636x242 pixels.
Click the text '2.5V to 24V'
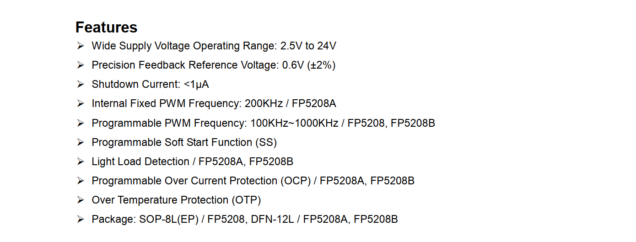click(308, 46)
